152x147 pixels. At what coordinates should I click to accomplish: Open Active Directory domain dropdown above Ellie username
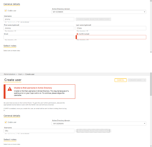point(99,123)
